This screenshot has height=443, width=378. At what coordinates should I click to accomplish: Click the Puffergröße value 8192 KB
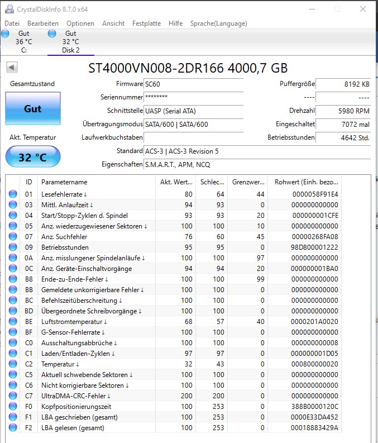coord(343,84)
